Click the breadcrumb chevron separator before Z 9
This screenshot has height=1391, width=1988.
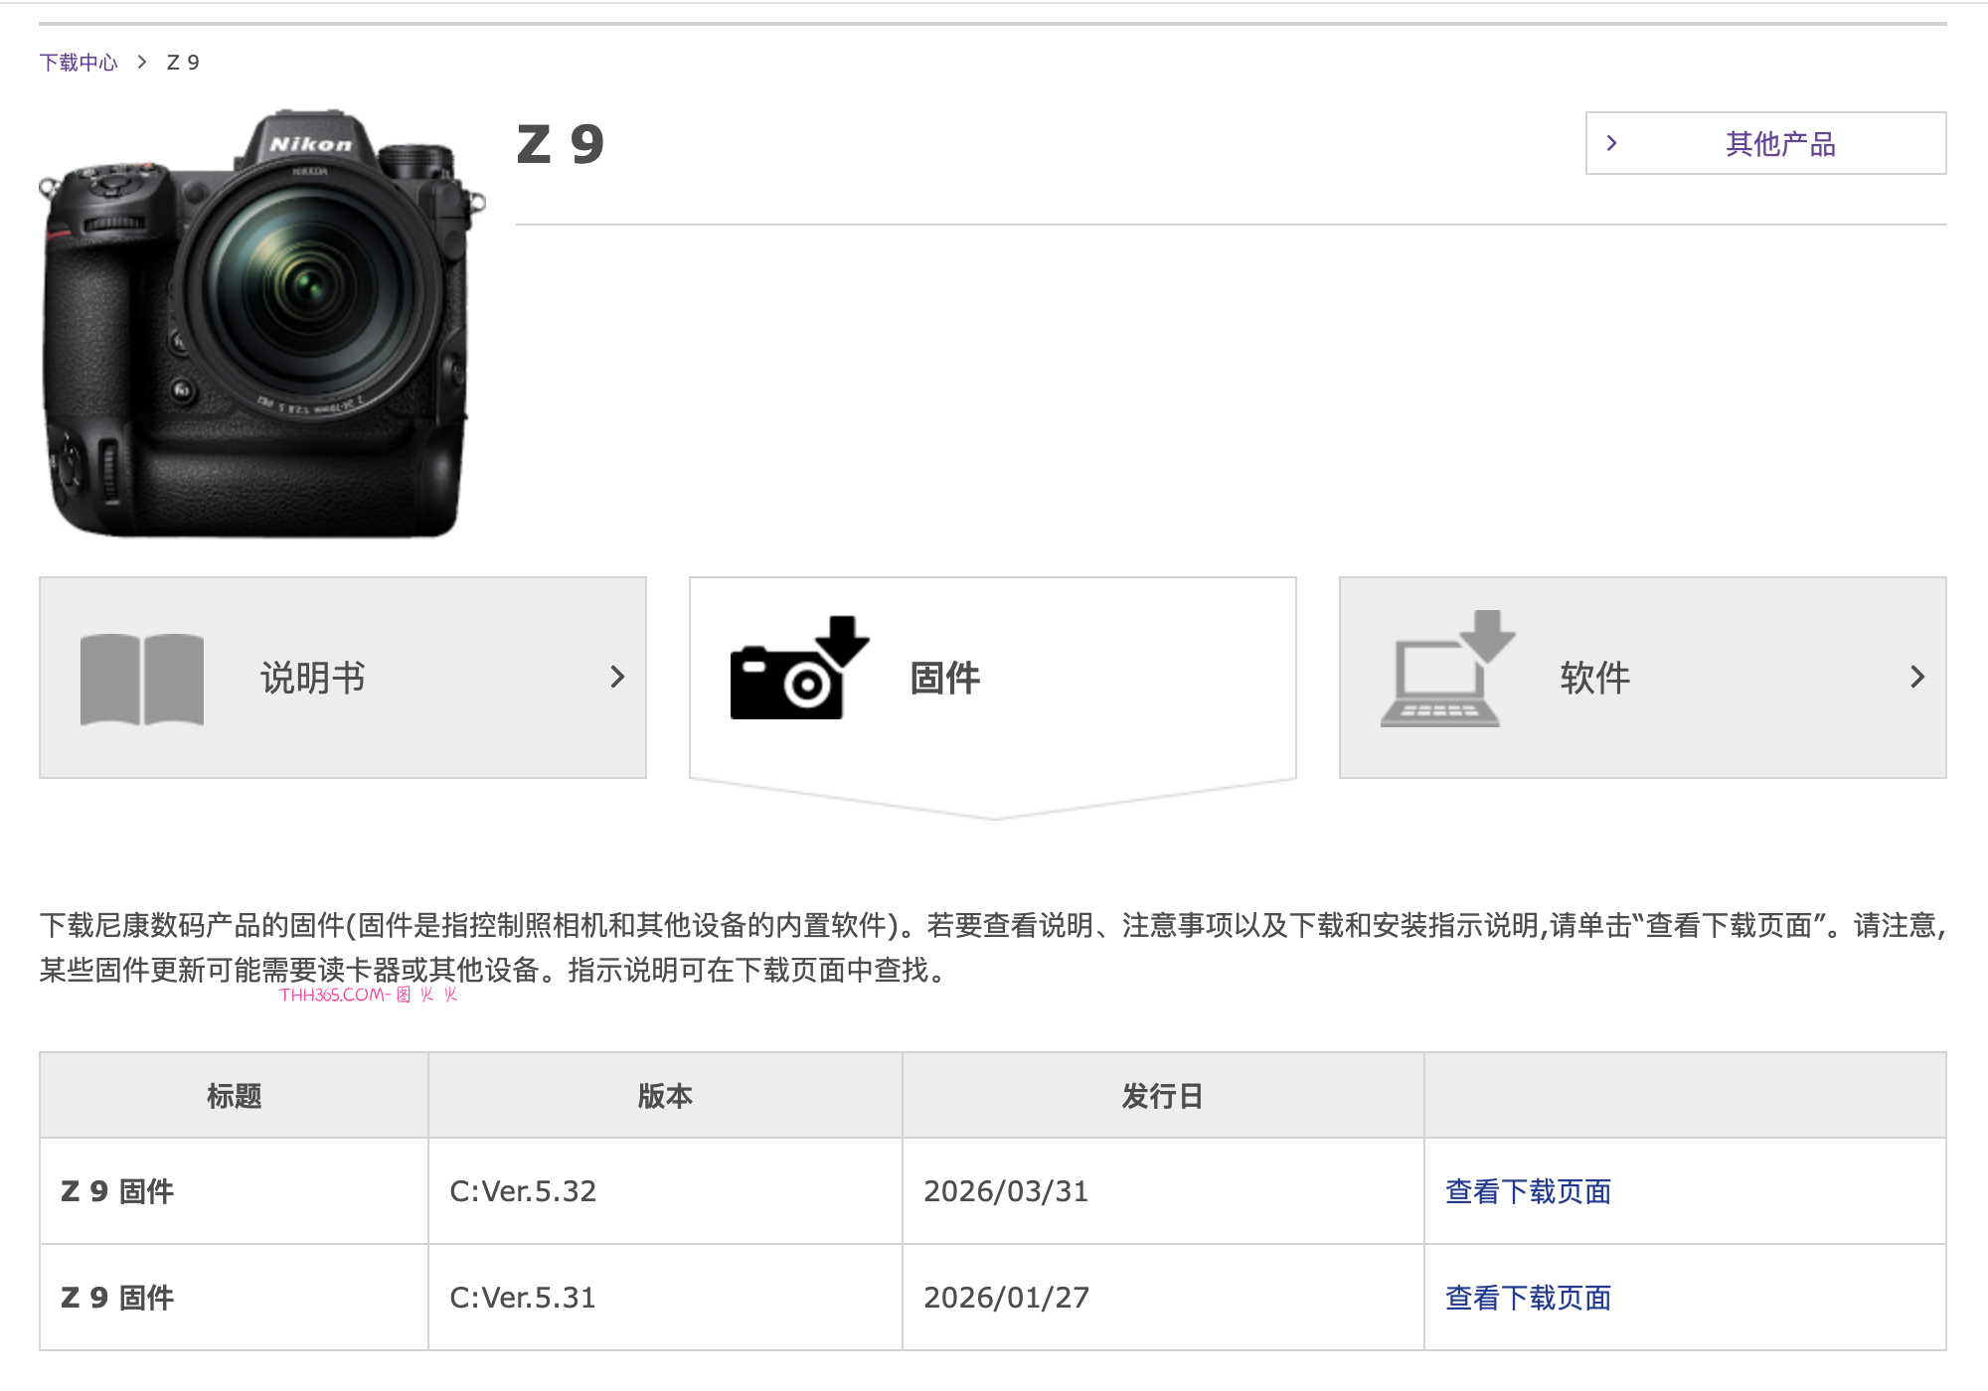tap(142, 63)
